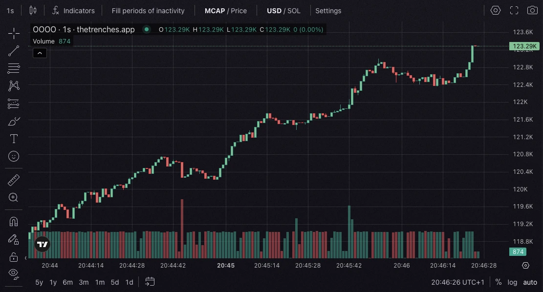Enter fullscreen chart mode
This screenshot has width=543, height=292.
pyautogui.click(x=514, y=10)
